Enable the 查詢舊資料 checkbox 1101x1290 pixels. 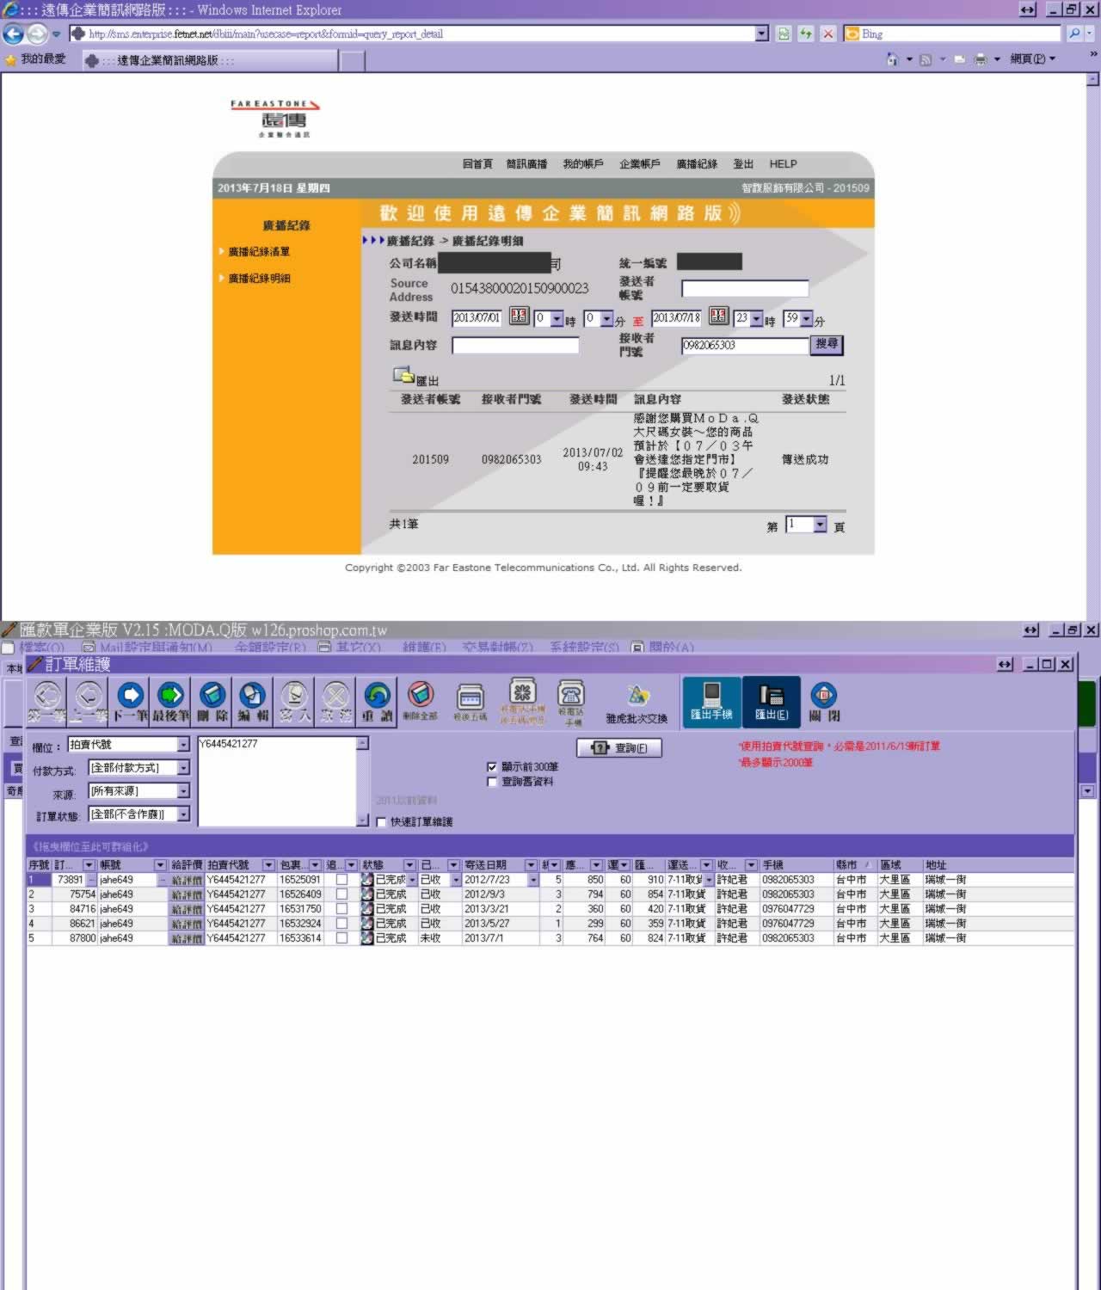[x=492, y=782]
